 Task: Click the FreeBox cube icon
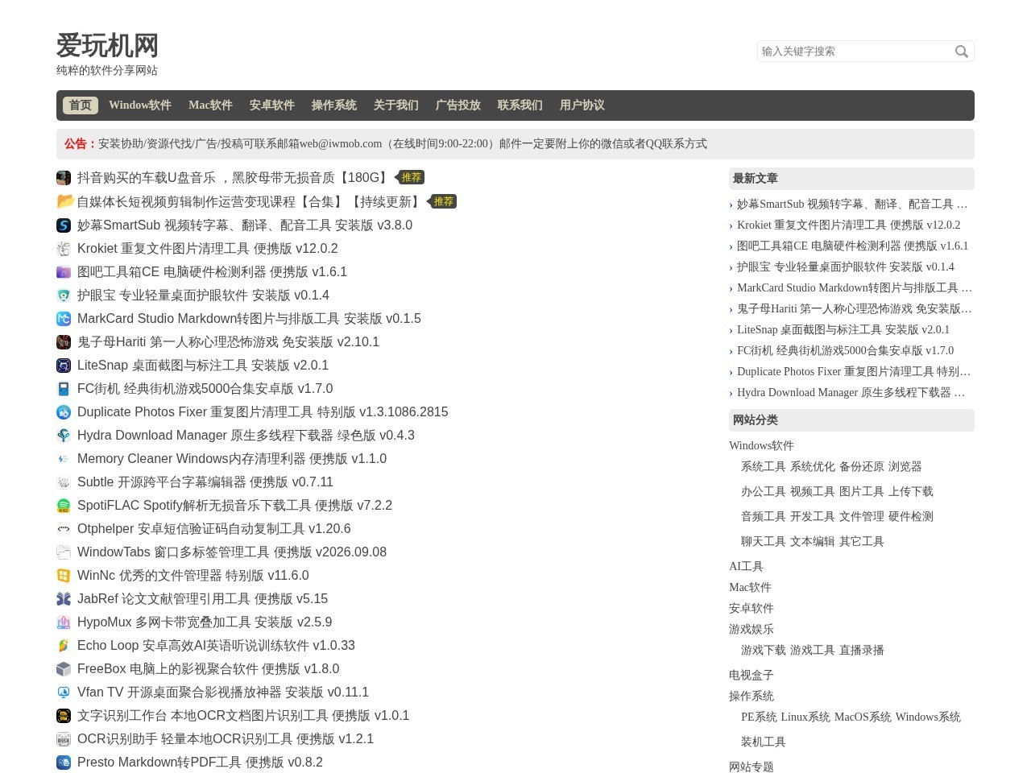[64, 669]
